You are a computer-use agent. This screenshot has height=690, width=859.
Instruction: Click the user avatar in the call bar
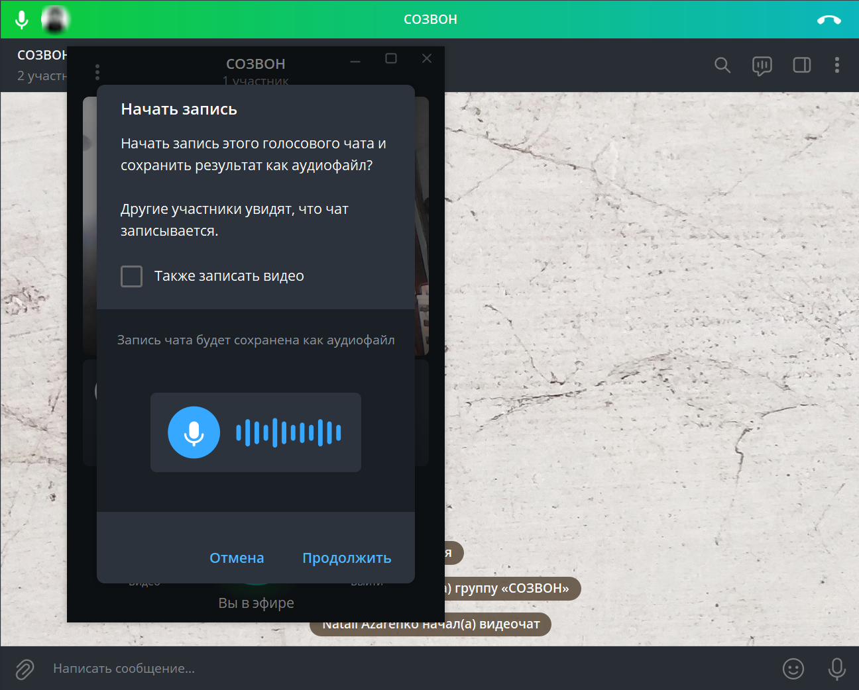tap(55, 20)
